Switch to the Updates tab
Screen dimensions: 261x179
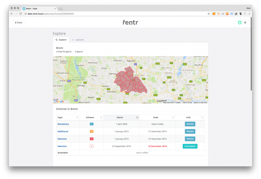(x=78, y=40)
